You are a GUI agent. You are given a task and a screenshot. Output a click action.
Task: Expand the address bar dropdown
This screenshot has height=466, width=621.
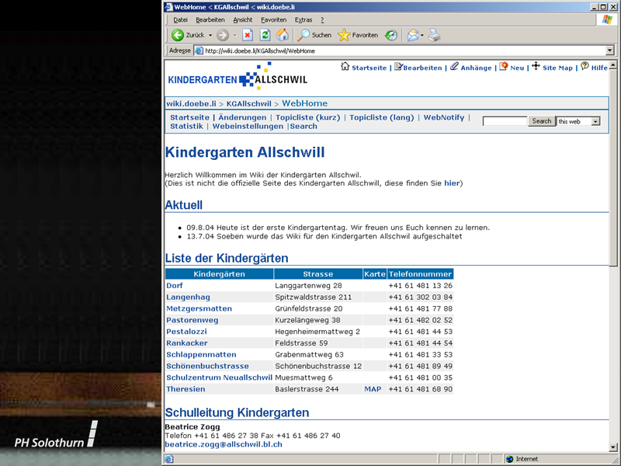(x=609, y=50)
